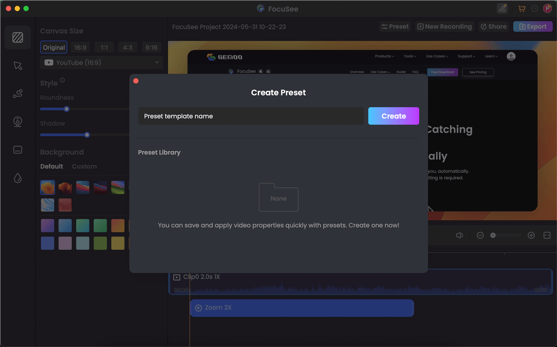
Task: Pick the orange gradient swatch
Action: click(x=118, y=226)
